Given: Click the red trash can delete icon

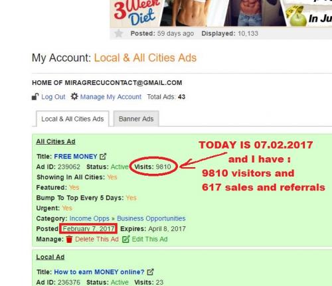Looking at the screenshot, I should tap(69, 239).
